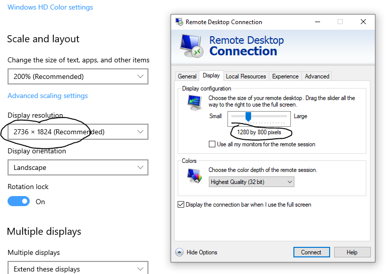
Task: Close the Remote Desktop Connection window
Action: (363, 22)
